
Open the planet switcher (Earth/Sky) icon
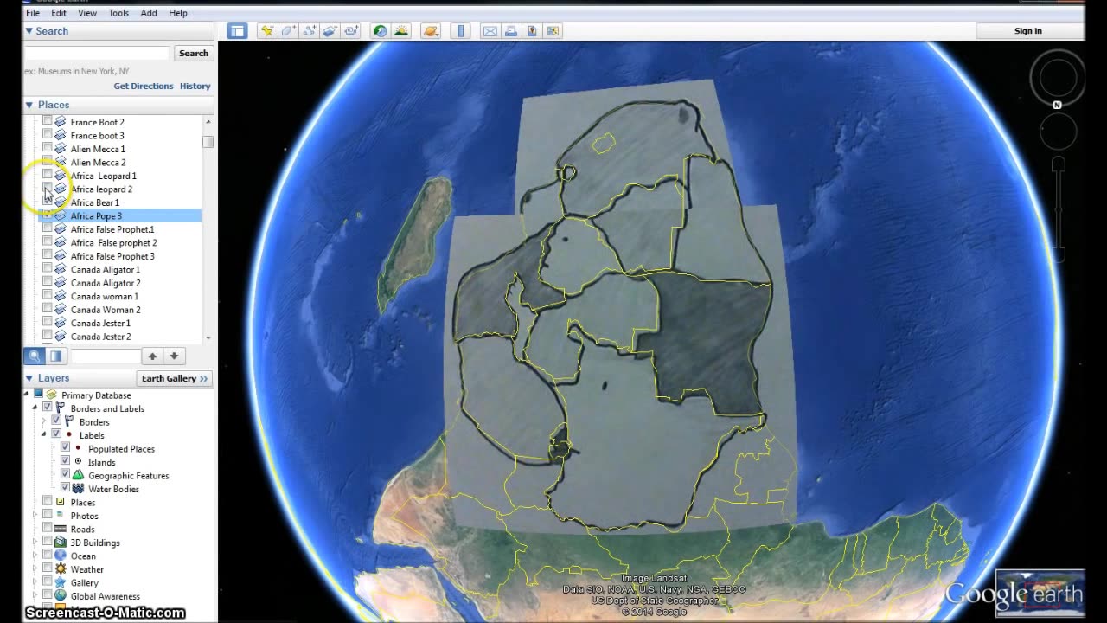tap(430, 31)
